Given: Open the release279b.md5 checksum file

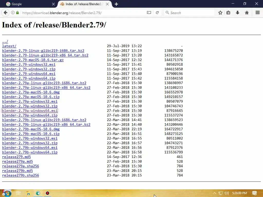Looking at the screenshot, I should click(17, 171).
